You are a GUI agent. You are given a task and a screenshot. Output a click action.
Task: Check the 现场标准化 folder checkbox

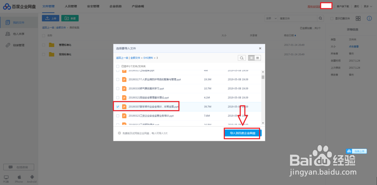tap(43, 54)
